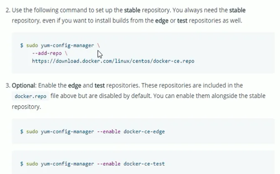Viewport: 280px width, 174px height.
Task: Click the "$" prompt of the docker-ce-edge command
Action: [22, 132]
